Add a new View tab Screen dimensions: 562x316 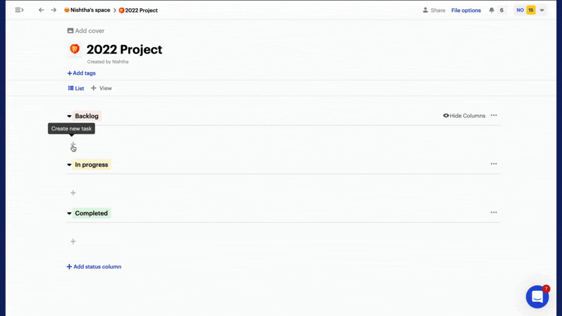[x=101, y=88]
